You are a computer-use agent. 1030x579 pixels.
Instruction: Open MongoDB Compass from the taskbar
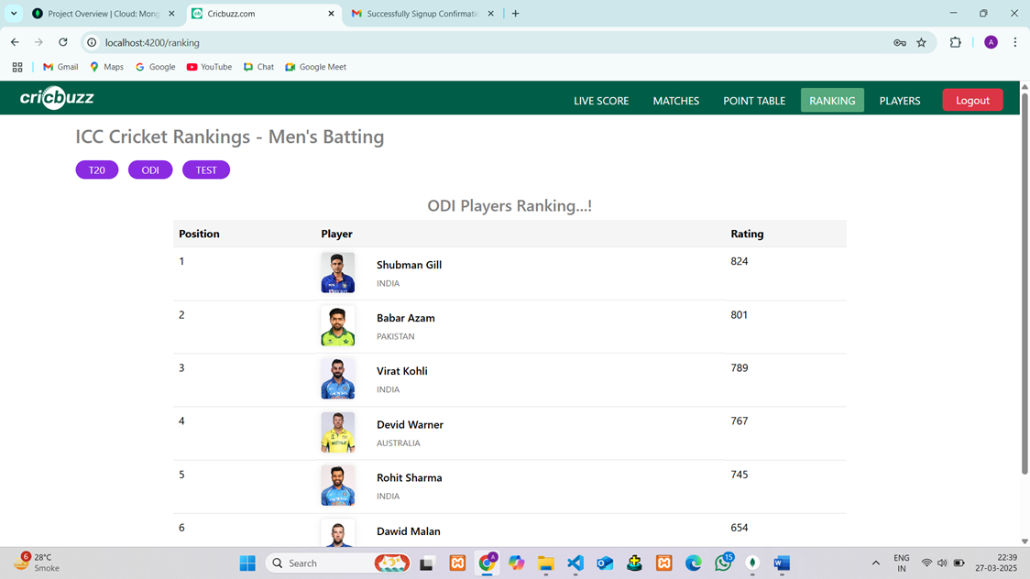click(752, 563)
